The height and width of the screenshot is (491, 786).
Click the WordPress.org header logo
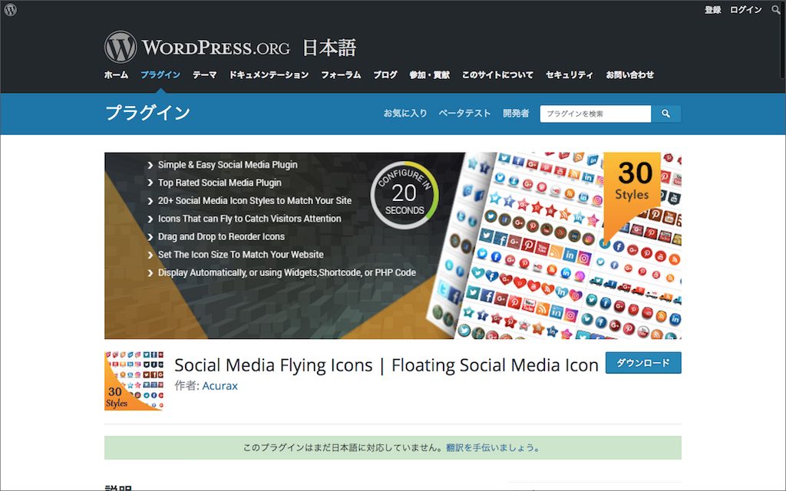(197, 47)
